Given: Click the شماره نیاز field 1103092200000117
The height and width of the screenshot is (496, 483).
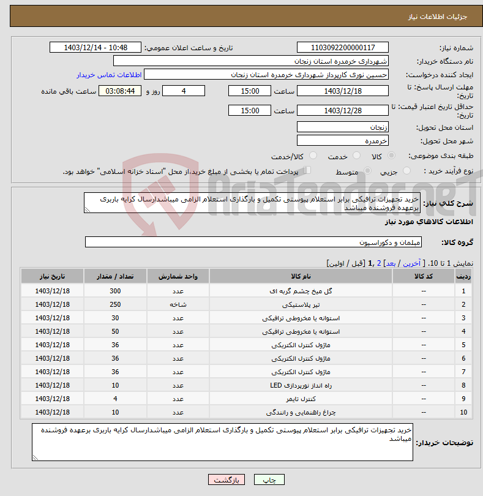Looking at the screenshot, I should coord(343,47).
